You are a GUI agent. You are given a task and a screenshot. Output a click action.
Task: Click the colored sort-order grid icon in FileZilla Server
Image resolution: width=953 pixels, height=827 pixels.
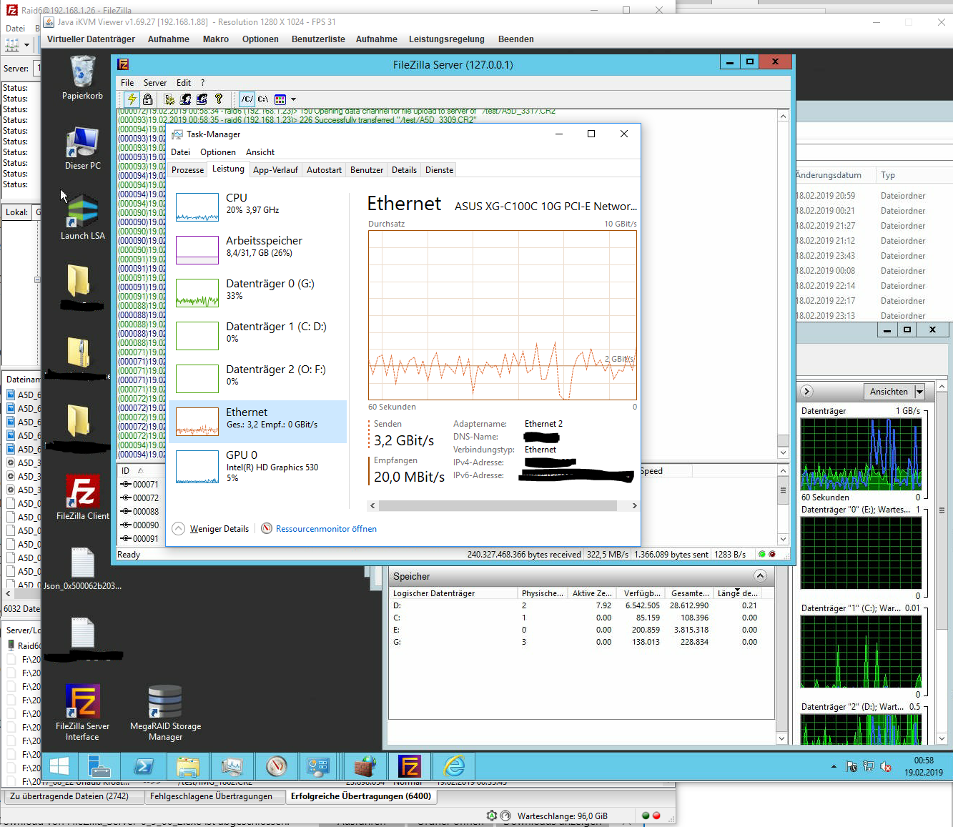(x=280, y=99)
